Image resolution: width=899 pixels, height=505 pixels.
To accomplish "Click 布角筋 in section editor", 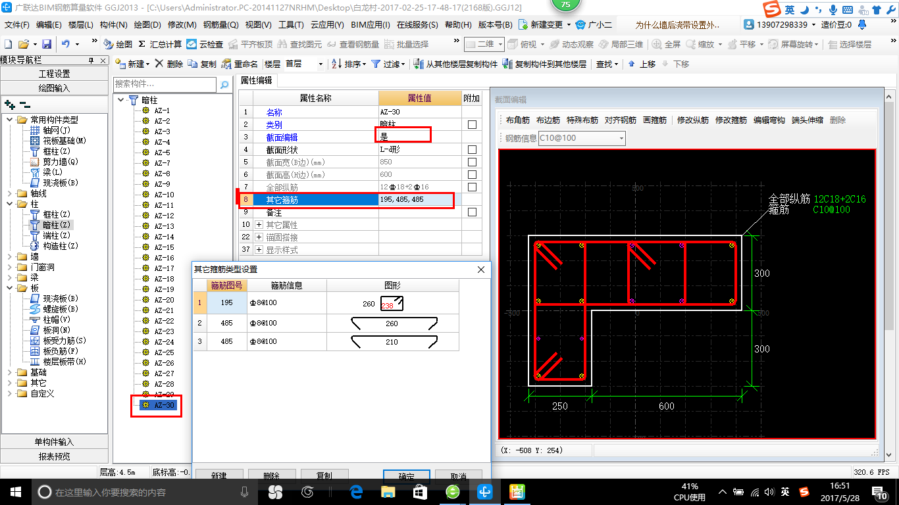I will [x=518, y=120].
